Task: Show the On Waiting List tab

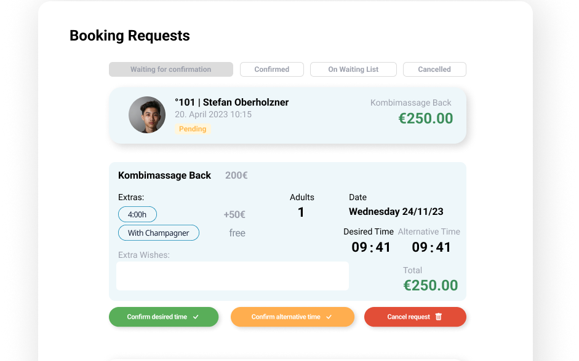Action: (x=353, y=69)
